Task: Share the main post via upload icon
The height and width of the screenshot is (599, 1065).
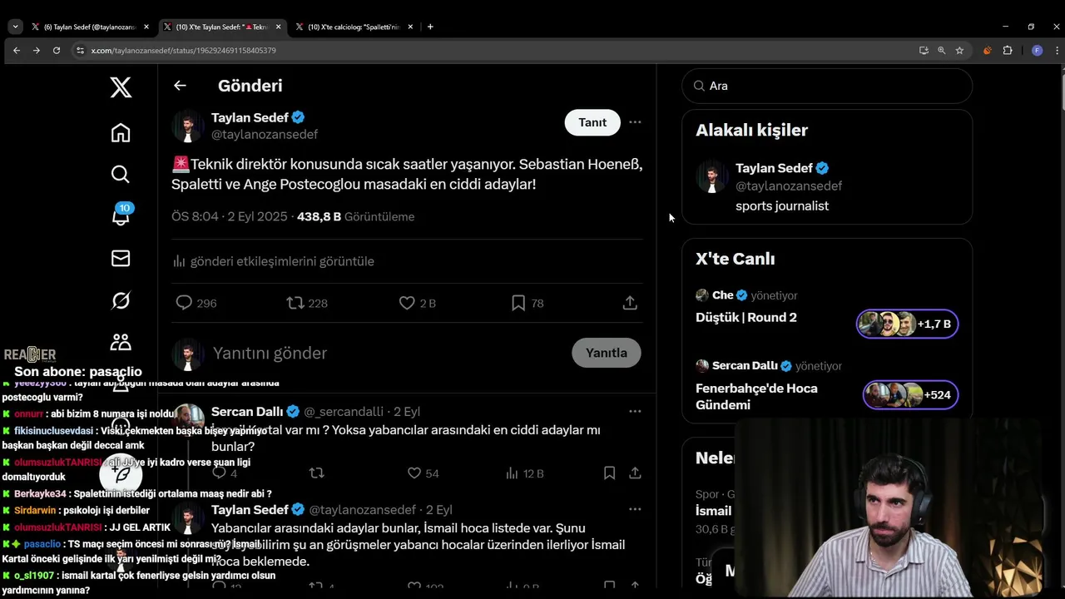Action: (630, 303)
